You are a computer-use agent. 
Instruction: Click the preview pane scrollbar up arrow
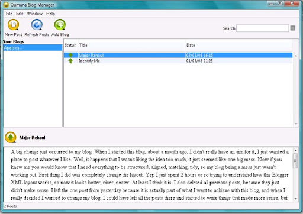(295, 150)
